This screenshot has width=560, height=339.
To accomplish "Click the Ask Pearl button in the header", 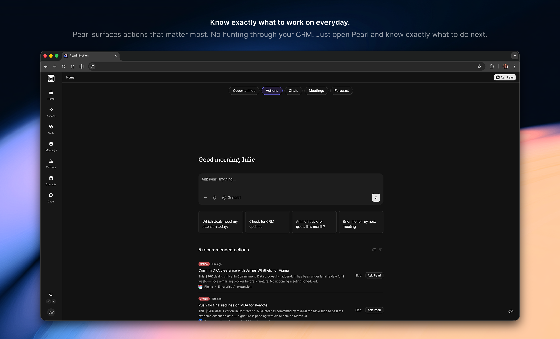I will (505, 77).
